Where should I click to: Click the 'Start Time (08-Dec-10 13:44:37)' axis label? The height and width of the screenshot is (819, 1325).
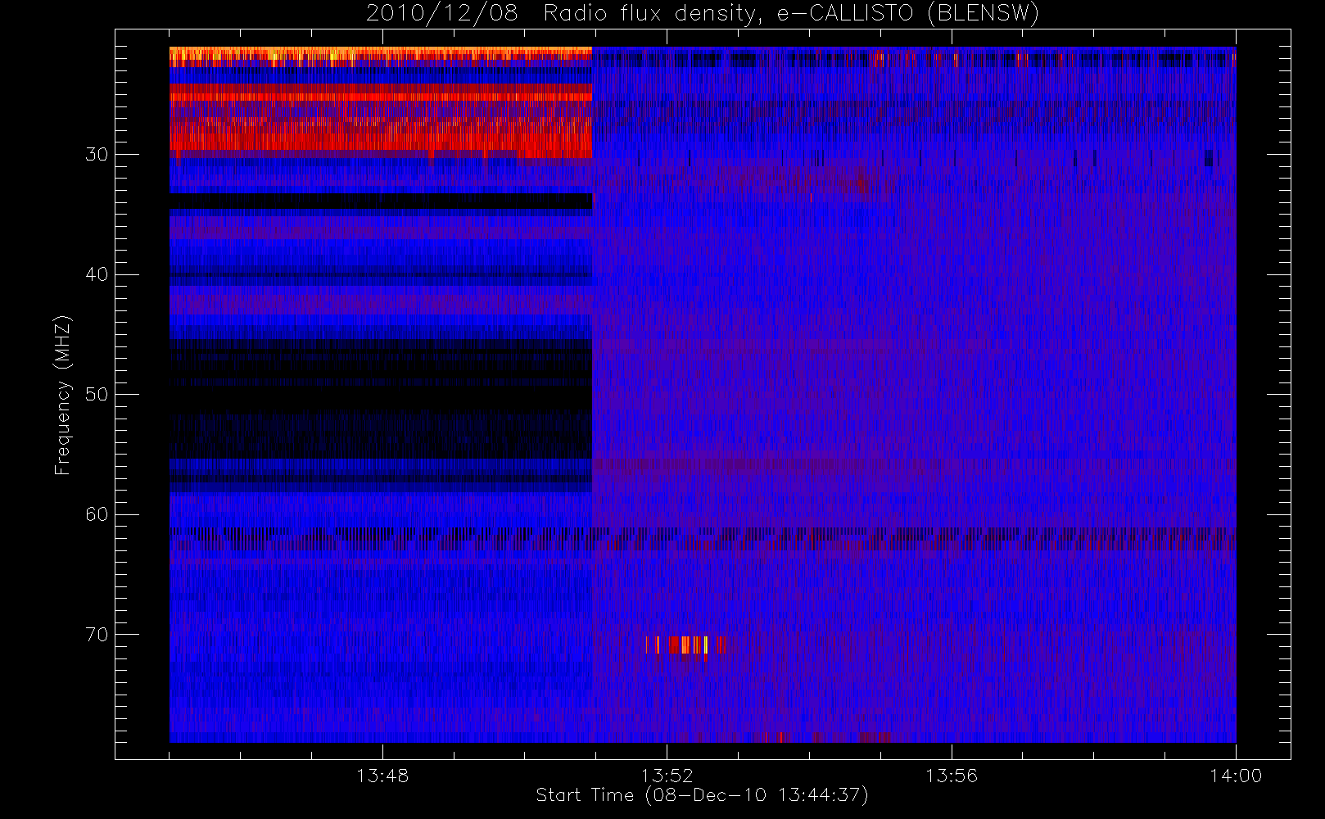(x=702, y=795)
